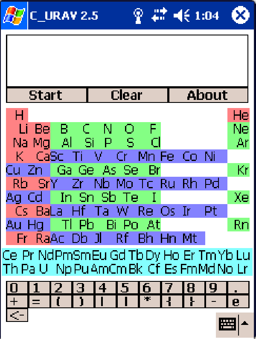Select plutonium Pu element
The width and height of the screenshot is (256, 339).
click(81, 269)
